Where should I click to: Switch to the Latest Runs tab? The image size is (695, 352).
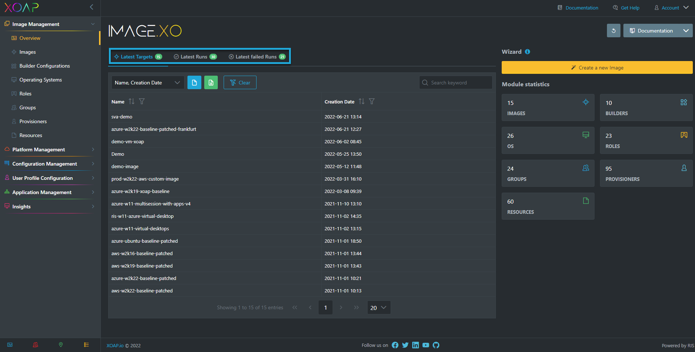195,57
